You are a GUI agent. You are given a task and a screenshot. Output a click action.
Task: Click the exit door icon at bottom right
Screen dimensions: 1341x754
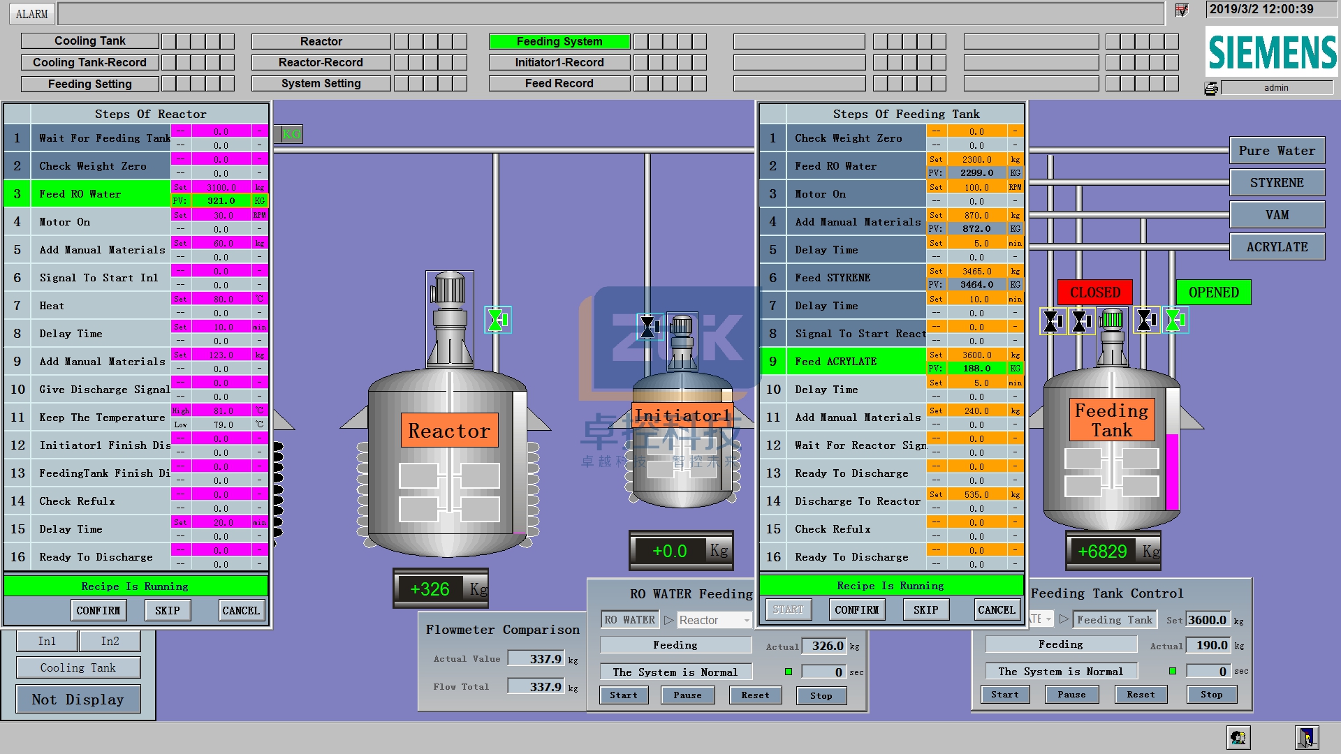pyautogui.click(x=1307, y=737)
